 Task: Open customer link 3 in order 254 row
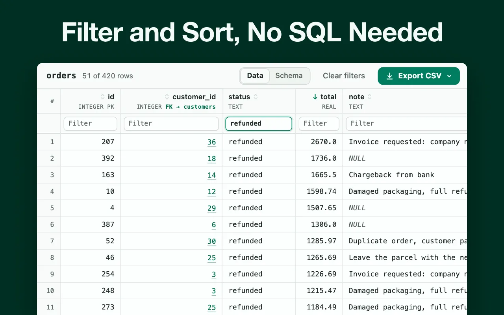click(214, 274)
